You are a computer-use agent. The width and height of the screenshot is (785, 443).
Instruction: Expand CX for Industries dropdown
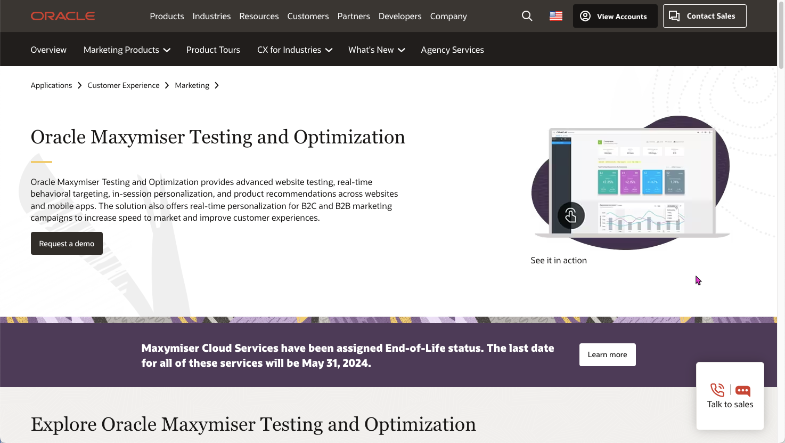[295, 50]
